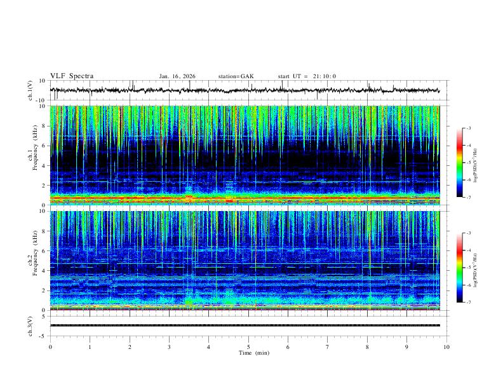Click the "station=GAK" label
This screenshot has height=389, width=503.
[x=236, y=76]
